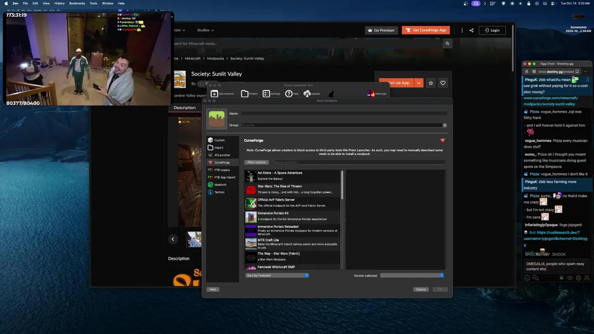Focus the Search and filter field
Screen dimensions: 594x334
tap(359, 162)
